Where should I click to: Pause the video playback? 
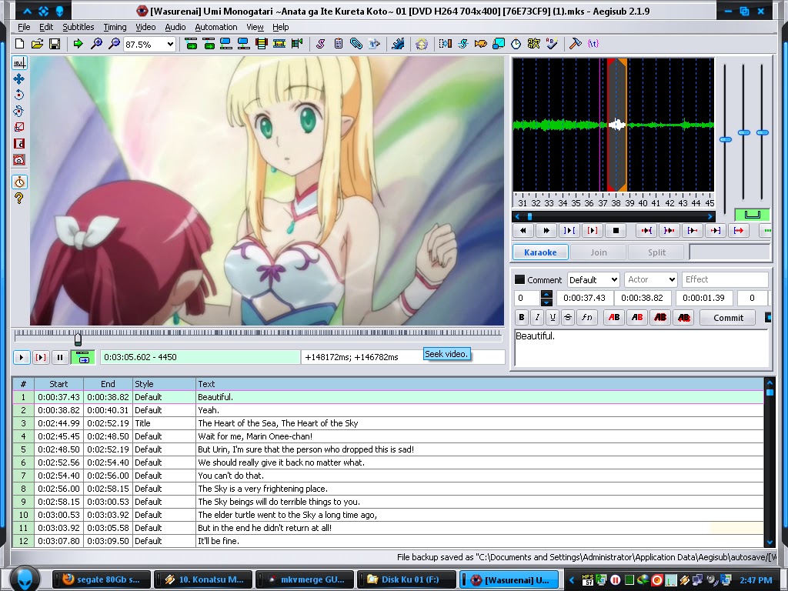60,357
